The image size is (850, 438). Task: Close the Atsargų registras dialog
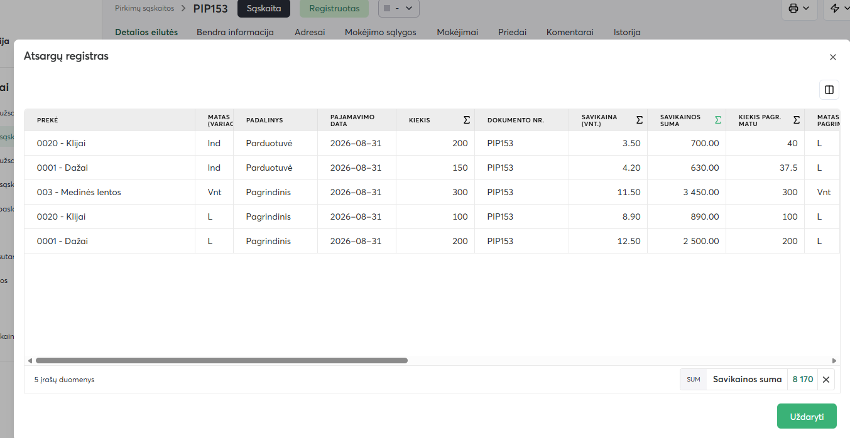[833, 57]
